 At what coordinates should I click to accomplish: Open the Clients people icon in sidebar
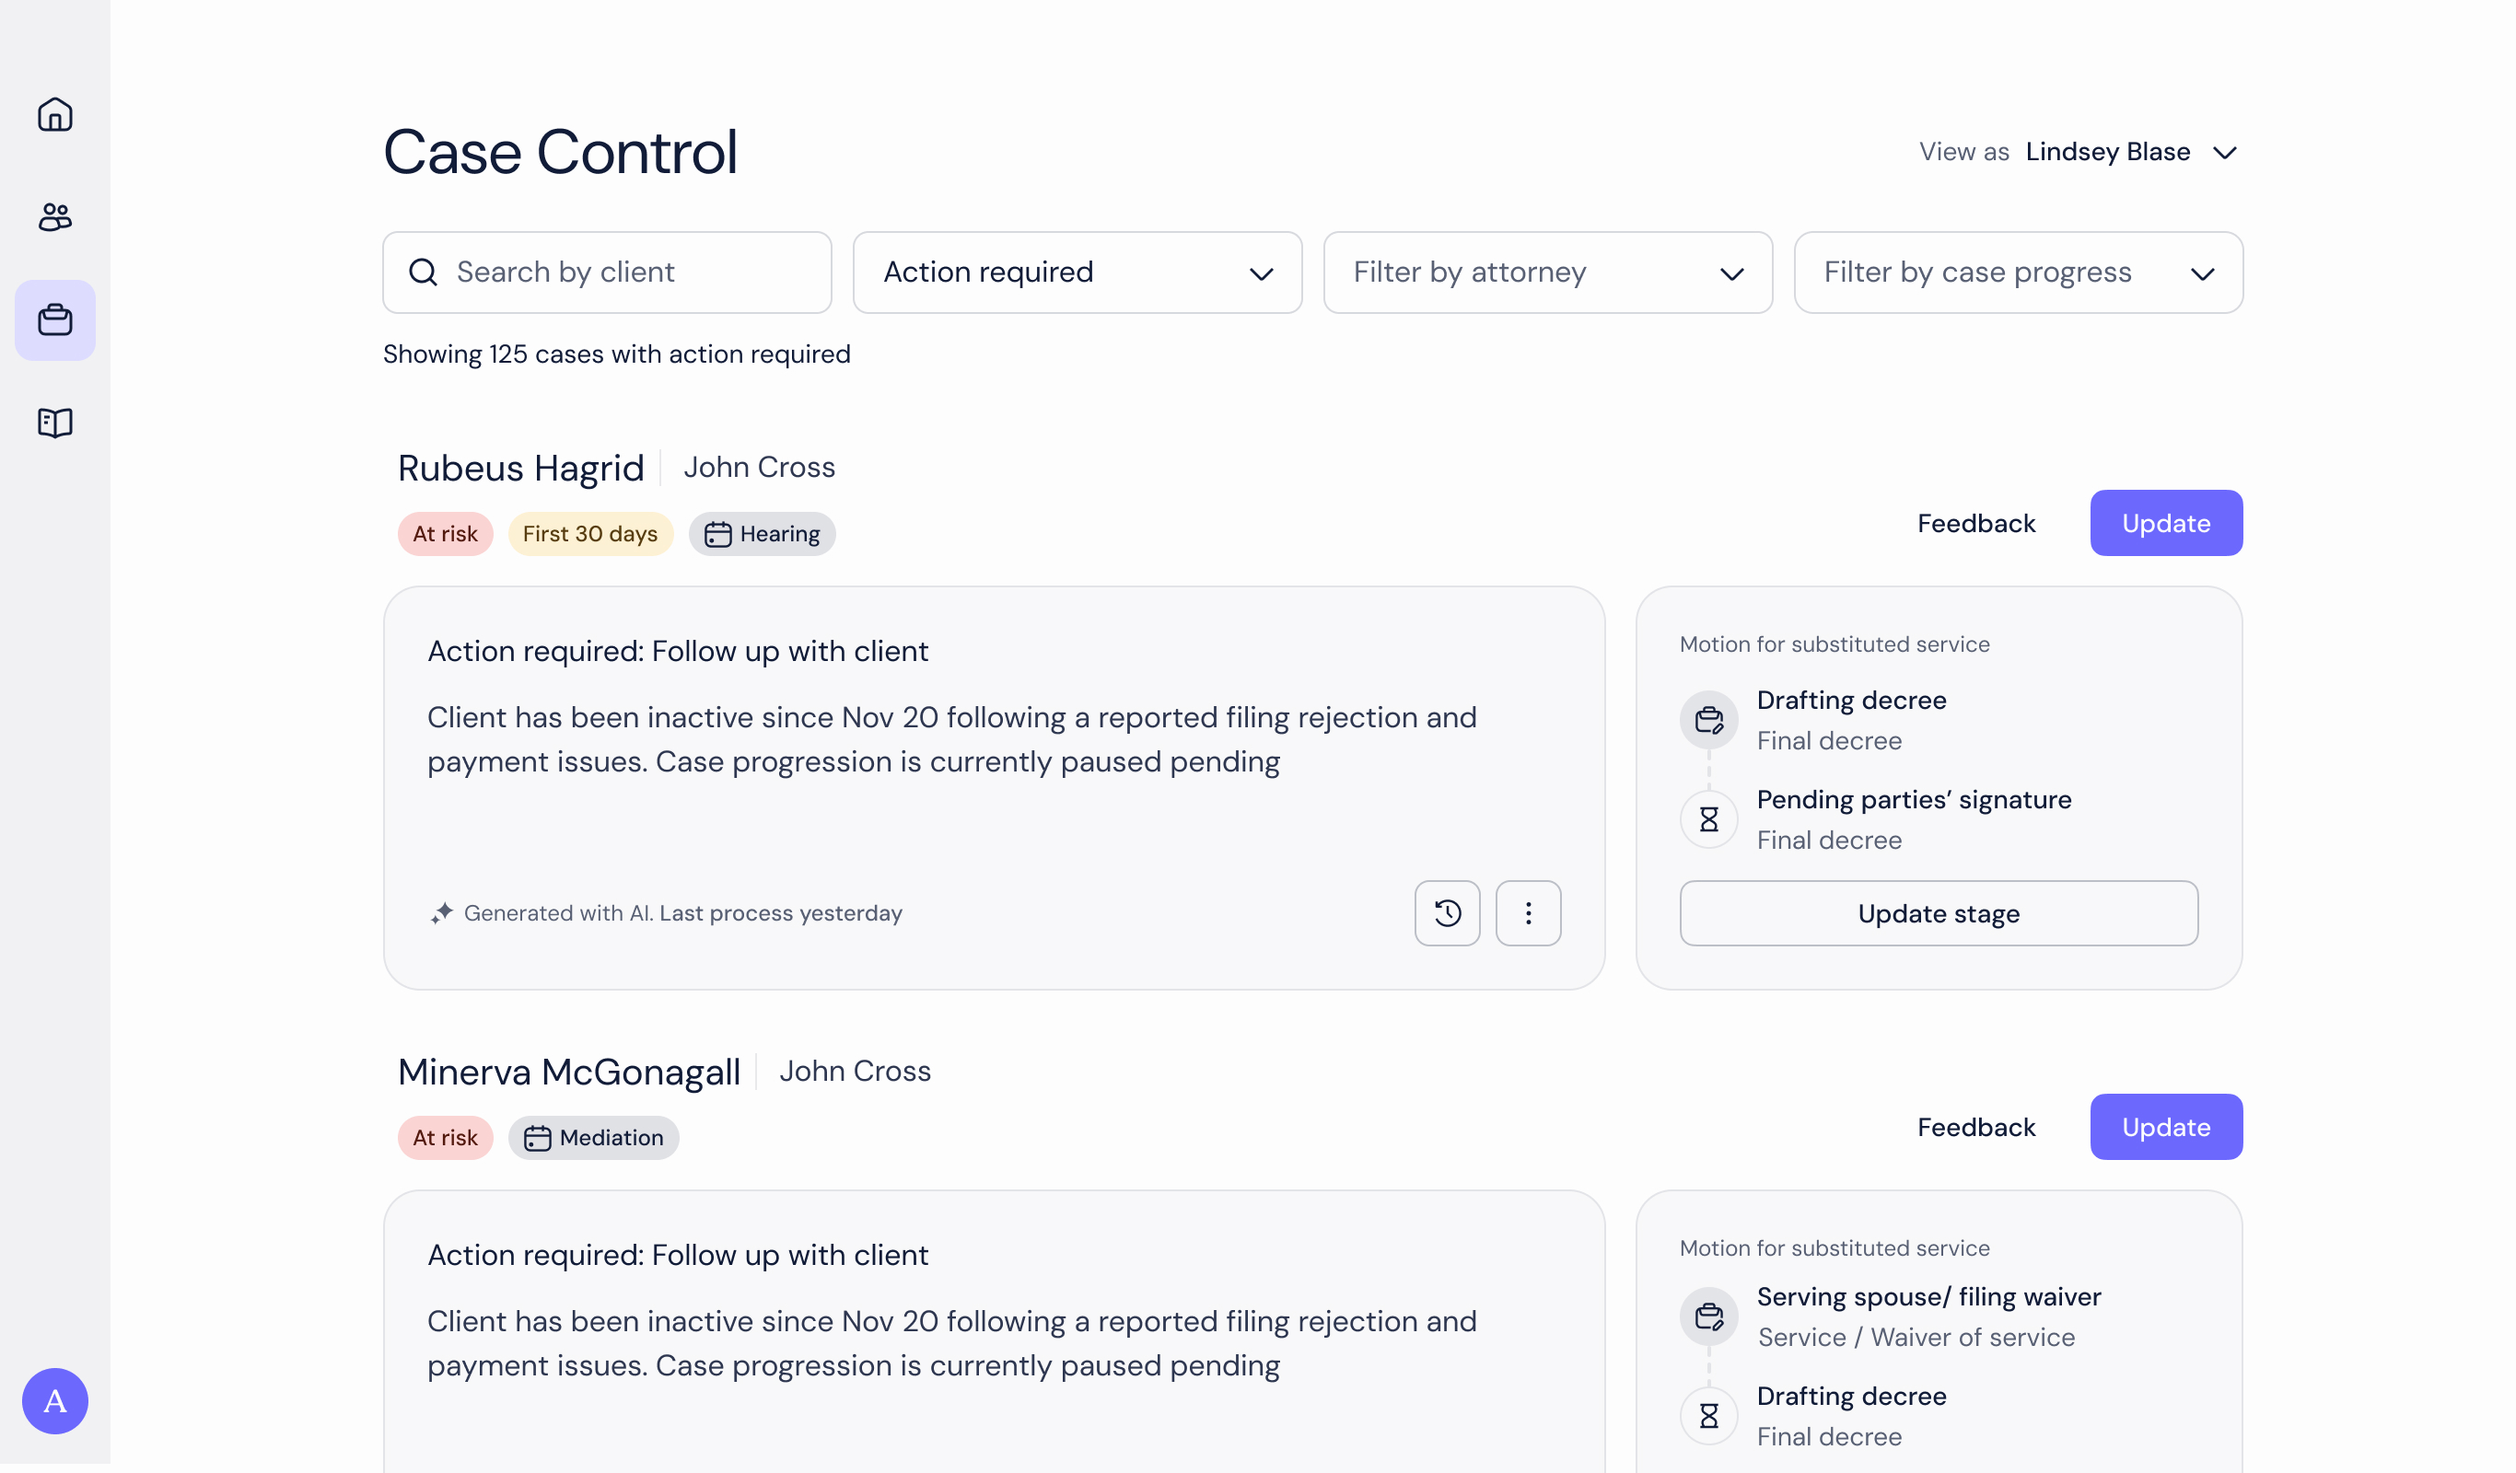coord(55,216)
